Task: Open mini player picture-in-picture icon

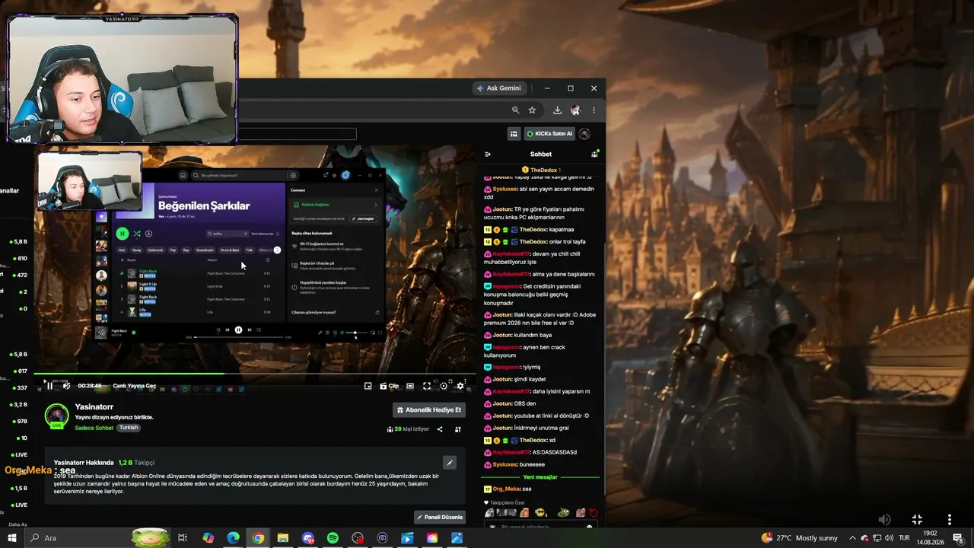Action: click(x=368, y=386)
